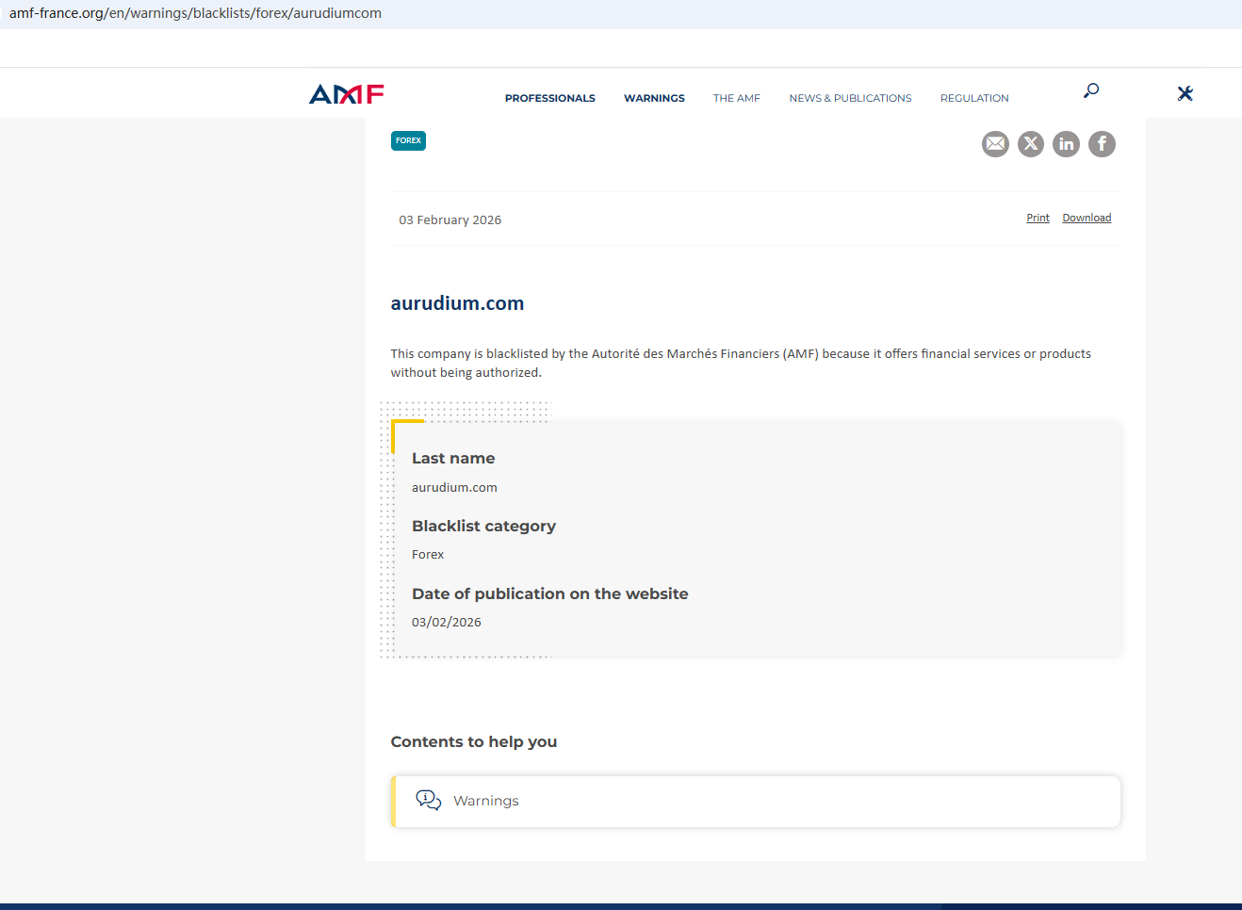
Task: Open the Professionals menu
Action: click(x=550, y=98)
